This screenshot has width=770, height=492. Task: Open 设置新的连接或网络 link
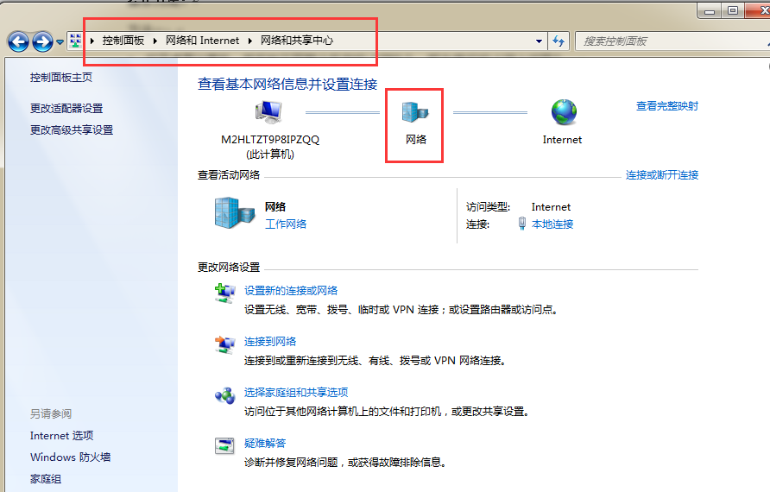point(291,291)
